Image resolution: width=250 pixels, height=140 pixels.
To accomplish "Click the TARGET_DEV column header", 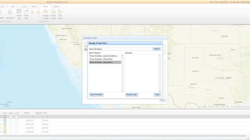I will pos(41,113).
